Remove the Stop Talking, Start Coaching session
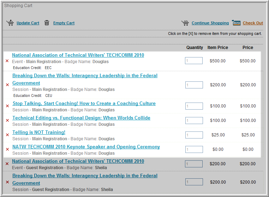 coord(7,106)
